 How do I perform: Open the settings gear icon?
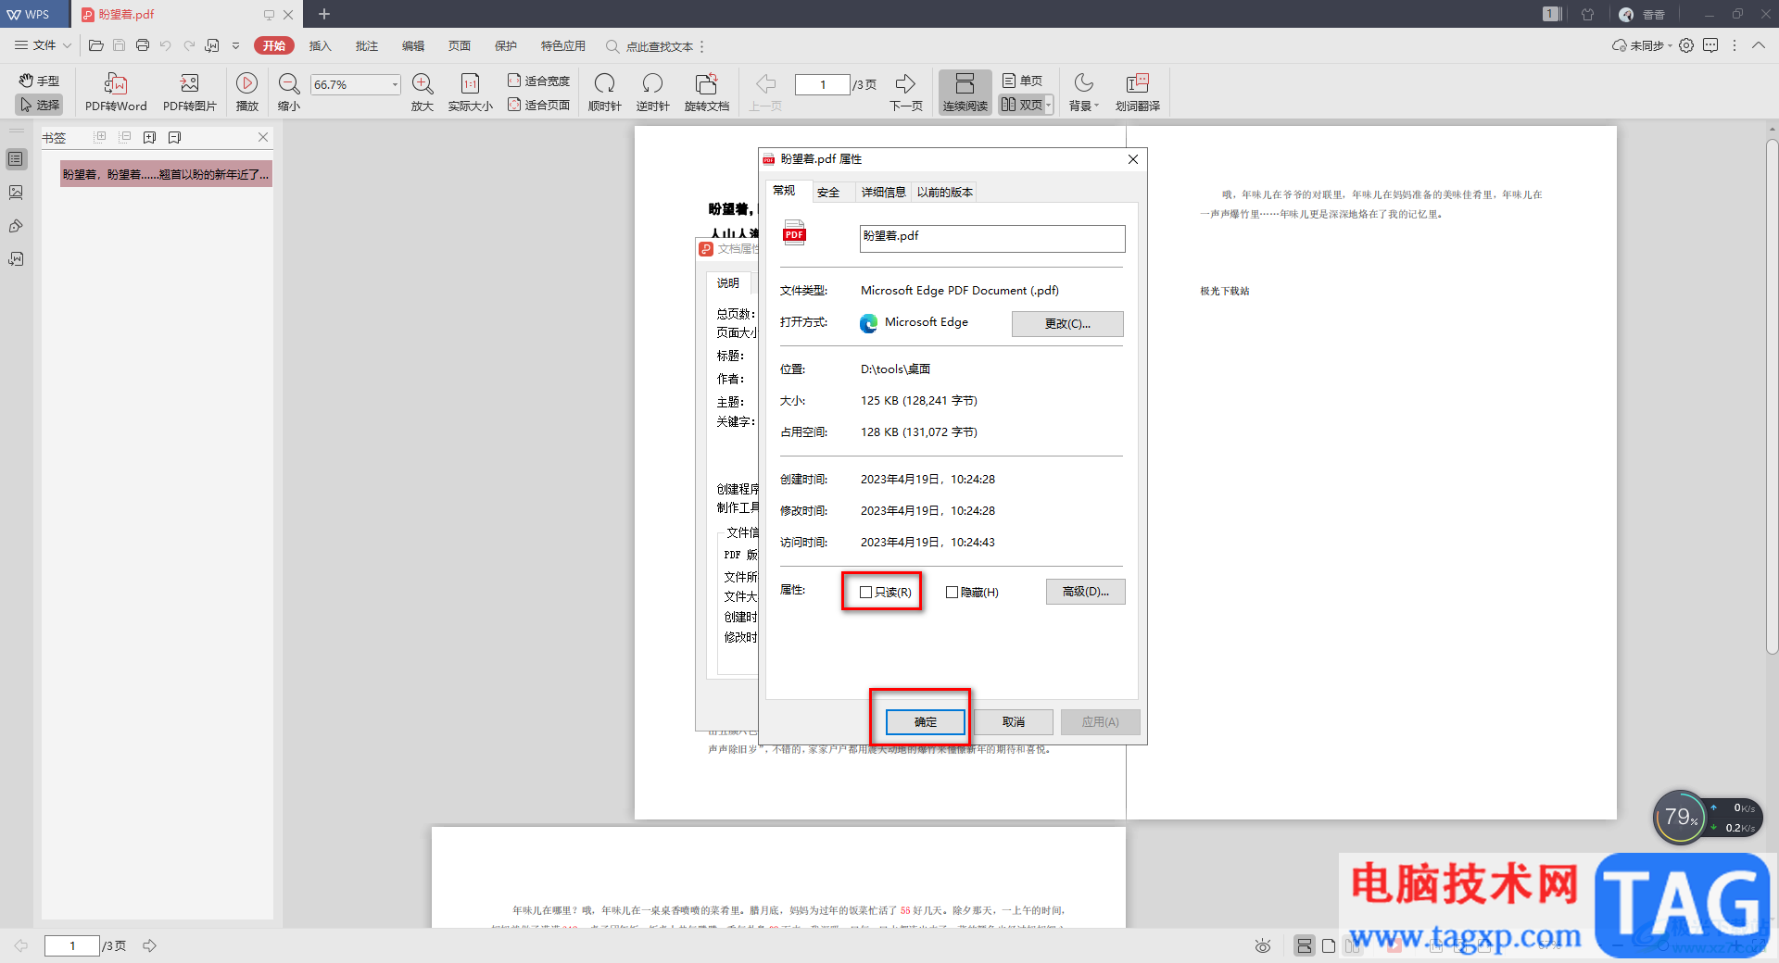click(1686, 45)
